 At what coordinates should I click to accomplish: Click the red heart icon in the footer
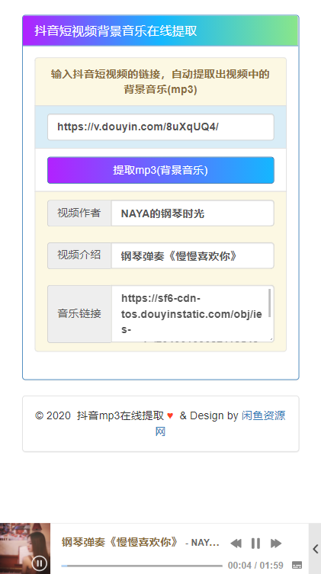(x=170, y=416)
